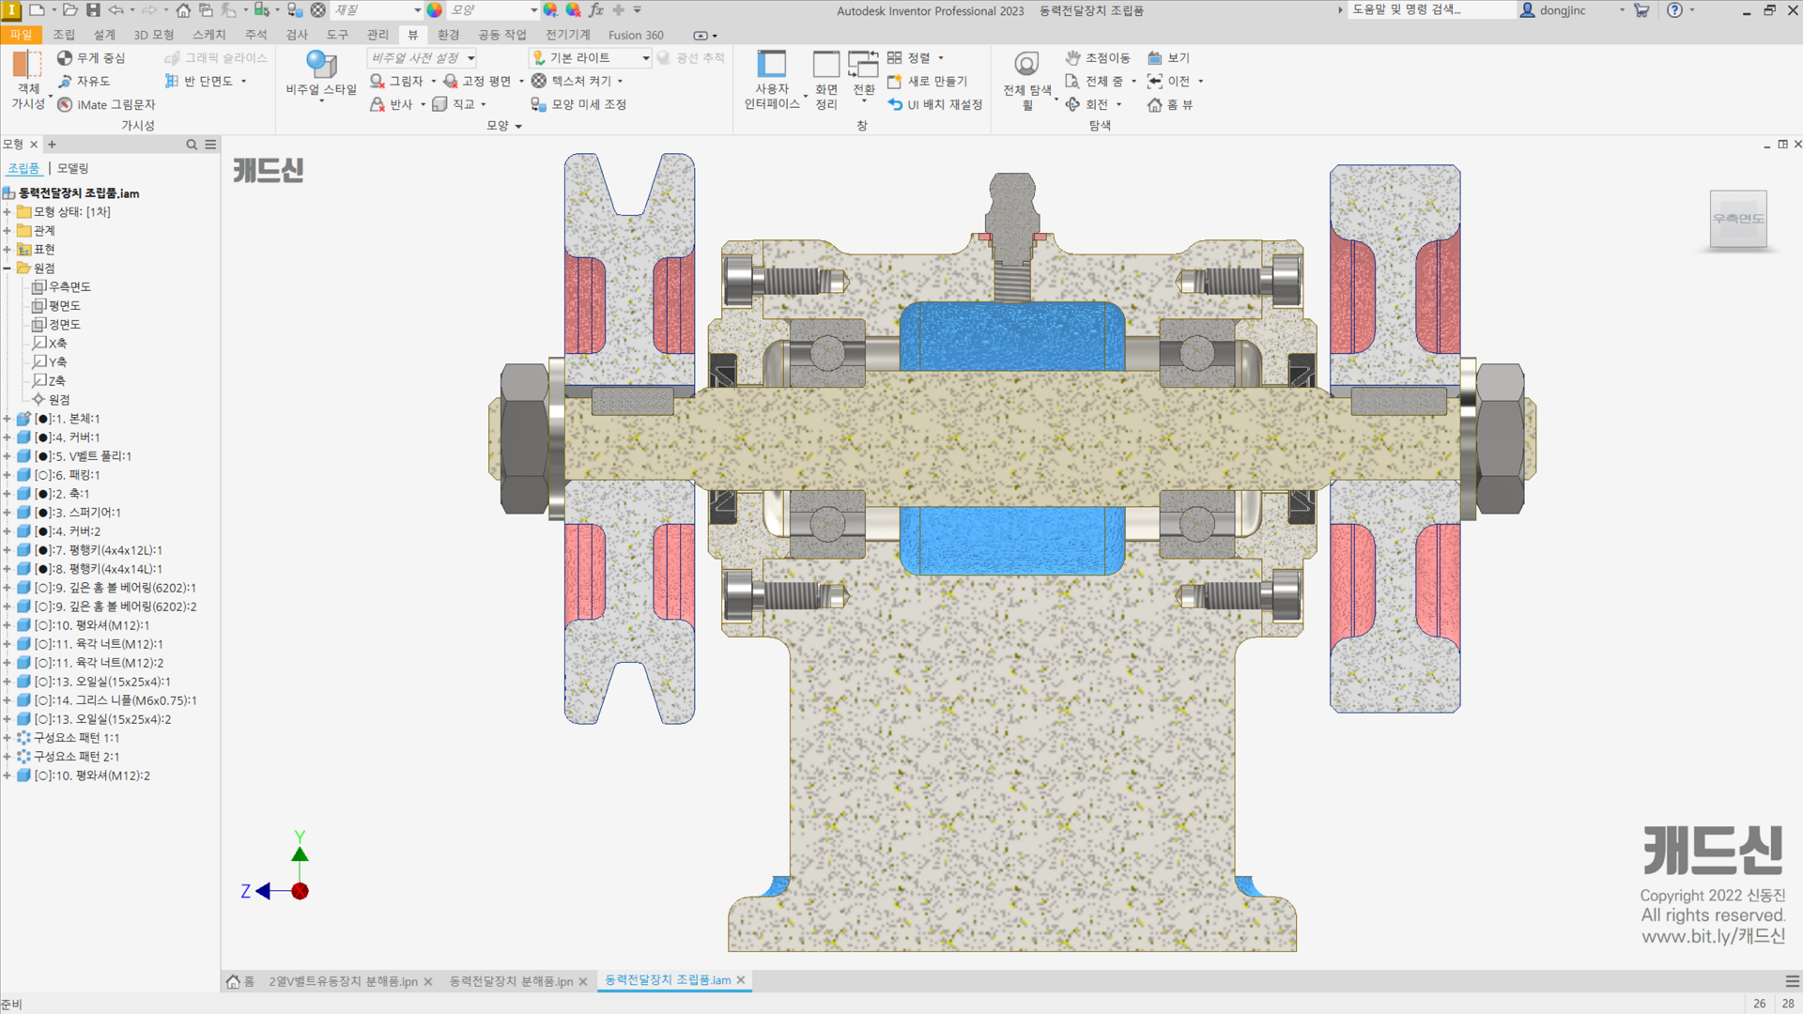Open the 재질 material dropdown
Viewport: 1803px width, 1014px height.
tap(376, 10)
